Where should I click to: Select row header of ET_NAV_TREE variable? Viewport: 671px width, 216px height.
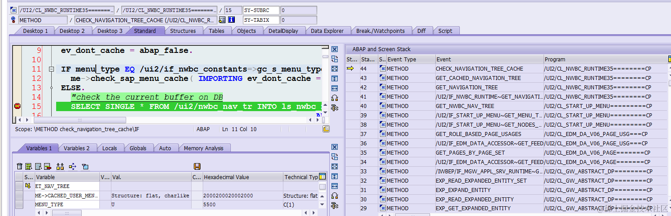(19, 186)
